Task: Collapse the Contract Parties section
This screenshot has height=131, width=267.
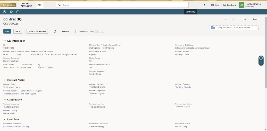Action: click(5, 80)
